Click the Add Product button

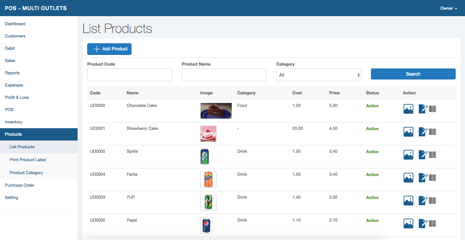coord(109,49)
